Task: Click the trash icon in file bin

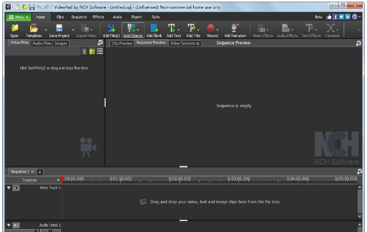Action: 85,51
